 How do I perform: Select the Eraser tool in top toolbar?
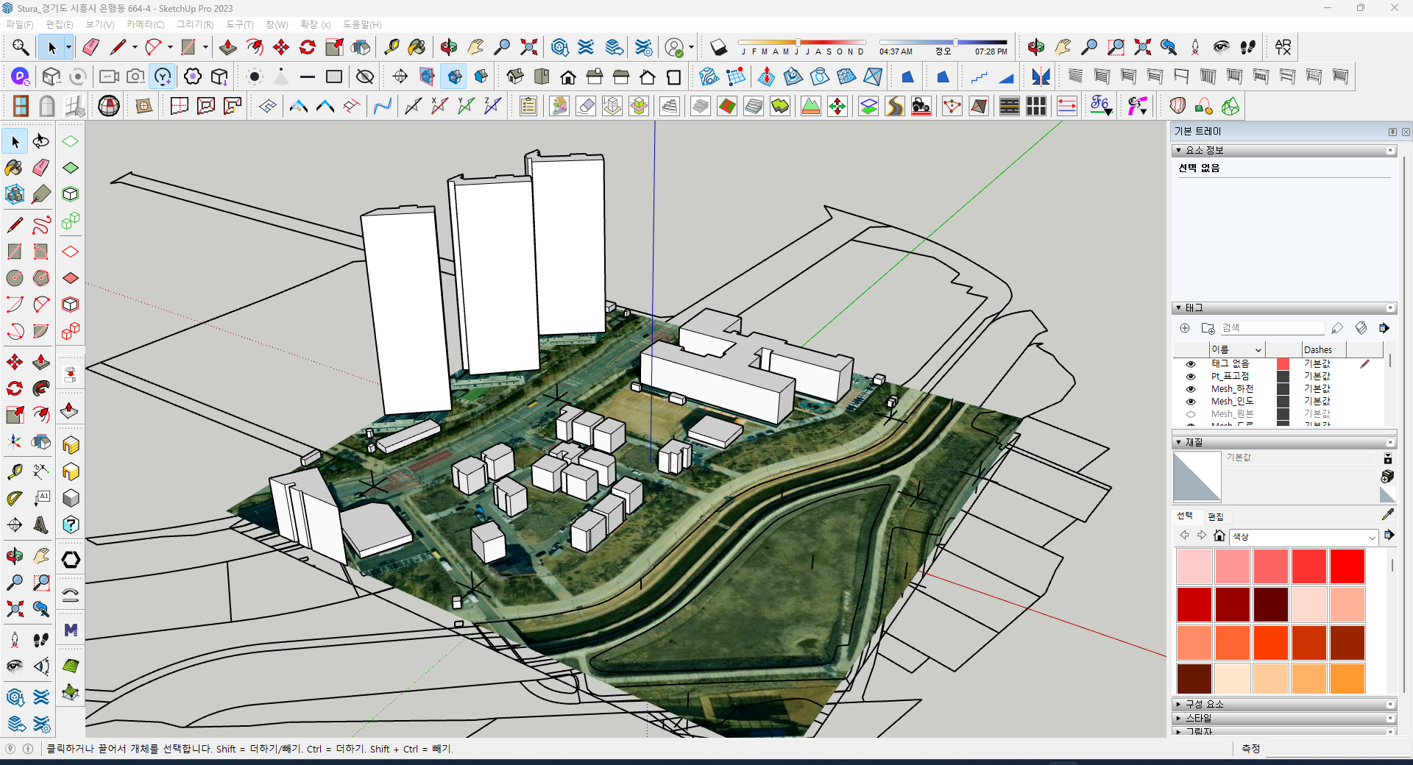point(91,48)
